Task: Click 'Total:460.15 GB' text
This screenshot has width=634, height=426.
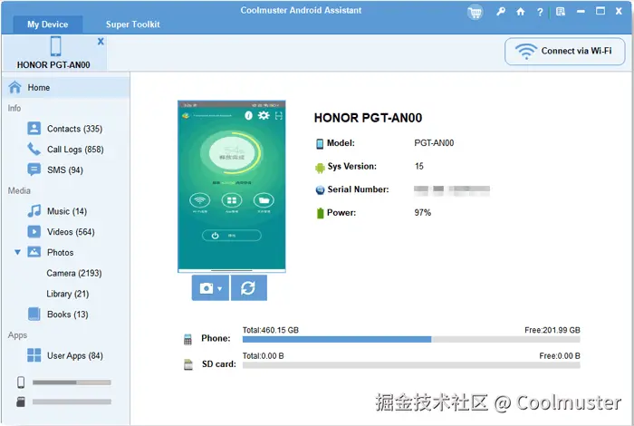Action: pos(271,330)
